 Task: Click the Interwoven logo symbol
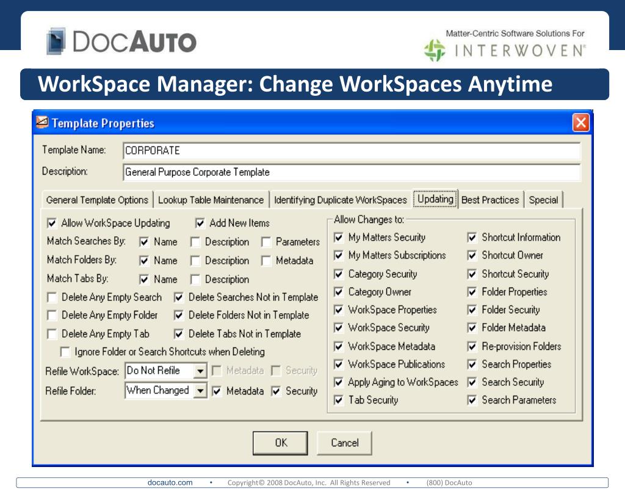point(435,50)
